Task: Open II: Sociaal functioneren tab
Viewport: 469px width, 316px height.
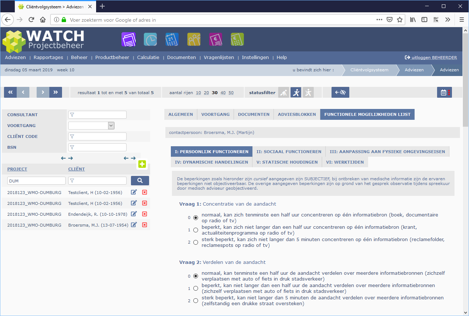Action: (289, 152)
